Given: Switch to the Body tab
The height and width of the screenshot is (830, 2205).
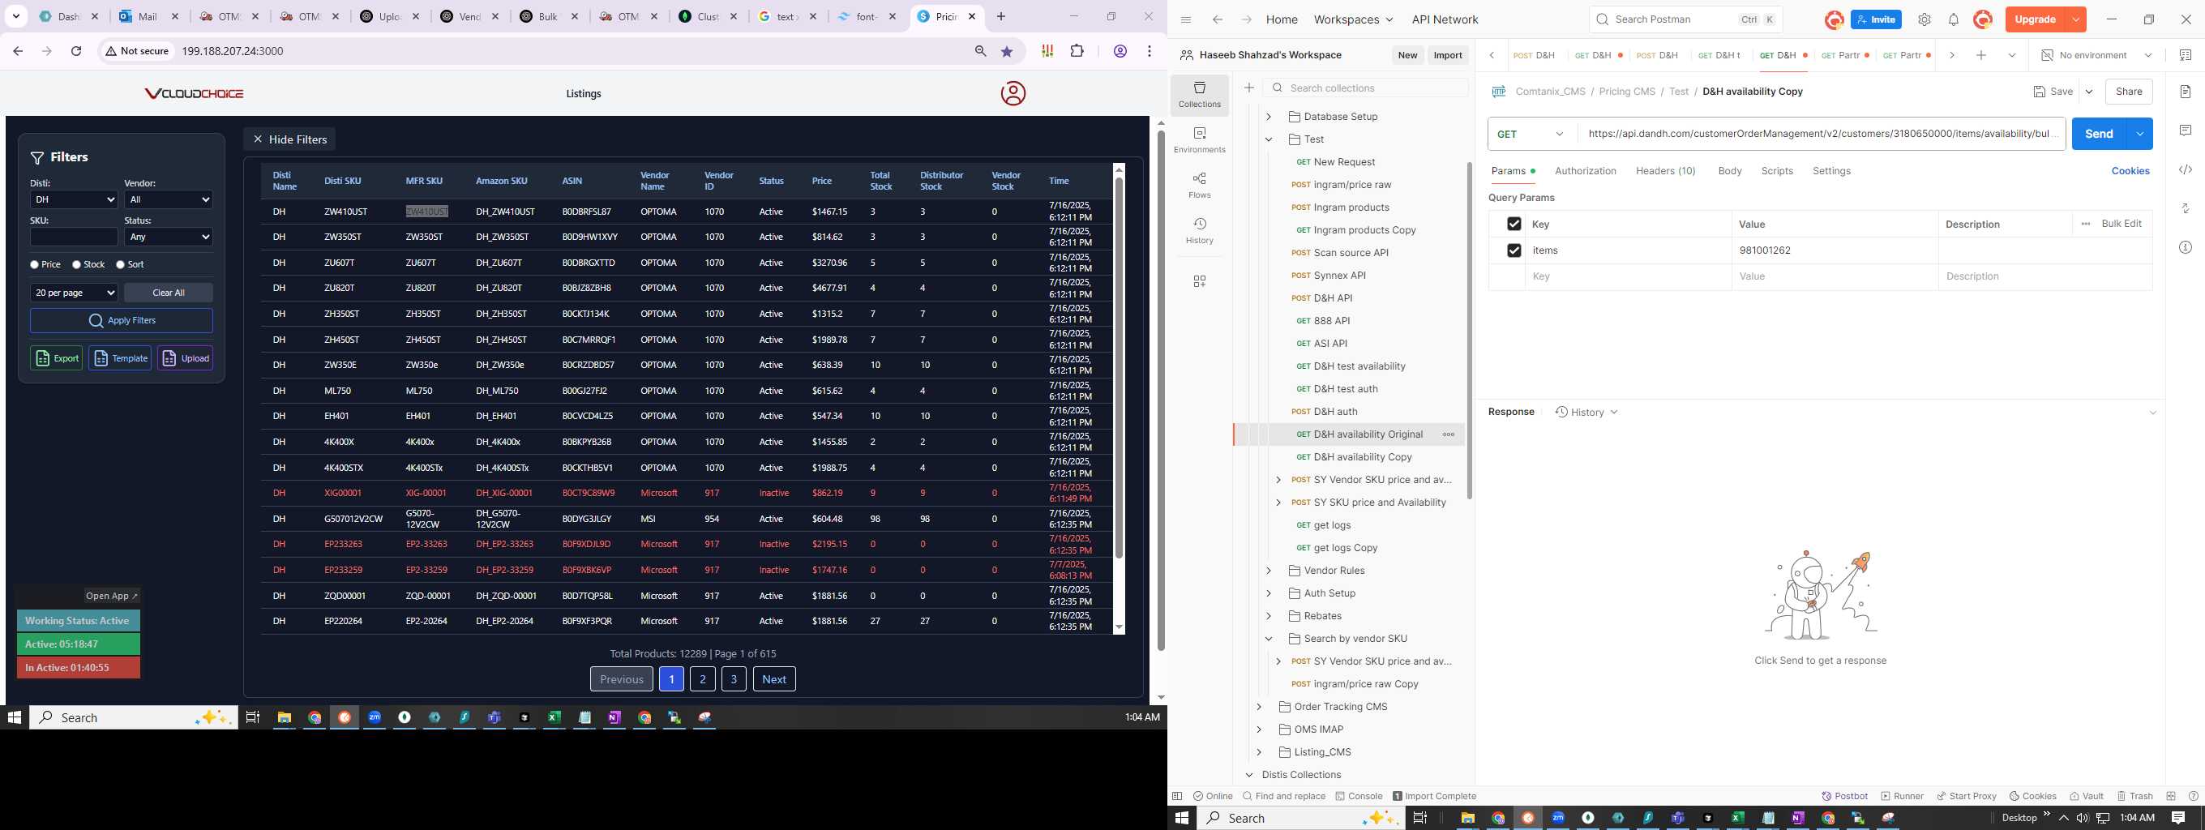Looking at the screenshot, I should click(1730, 171).
